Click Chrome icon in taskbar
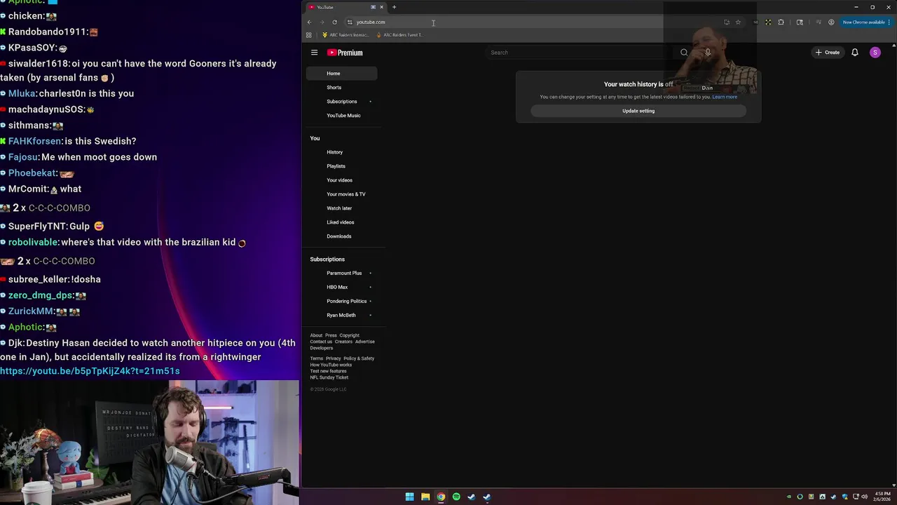The image size is (897, 505). pos(441,497)
